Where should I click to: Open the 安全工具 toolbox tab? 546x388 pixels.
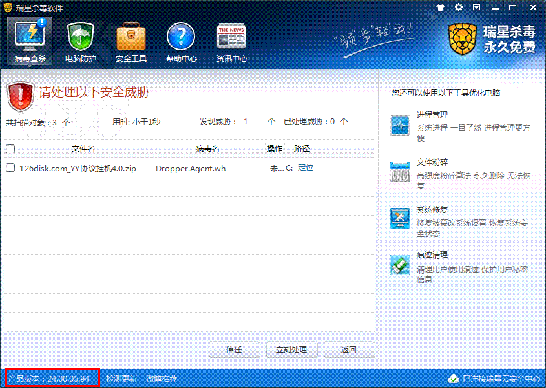pos(131,43)
